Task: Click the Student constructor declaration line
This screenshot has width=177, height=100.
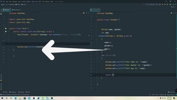Action: pyautogui.click(x=115, y=36)
